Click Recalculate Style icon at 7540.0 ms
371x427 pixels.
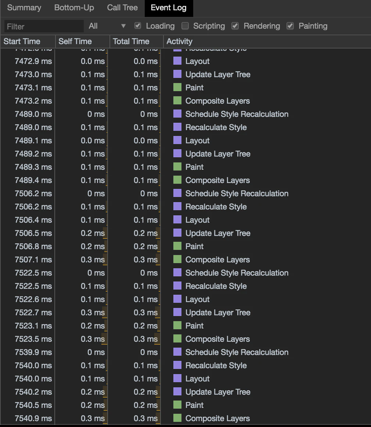(x=177, y=365)
